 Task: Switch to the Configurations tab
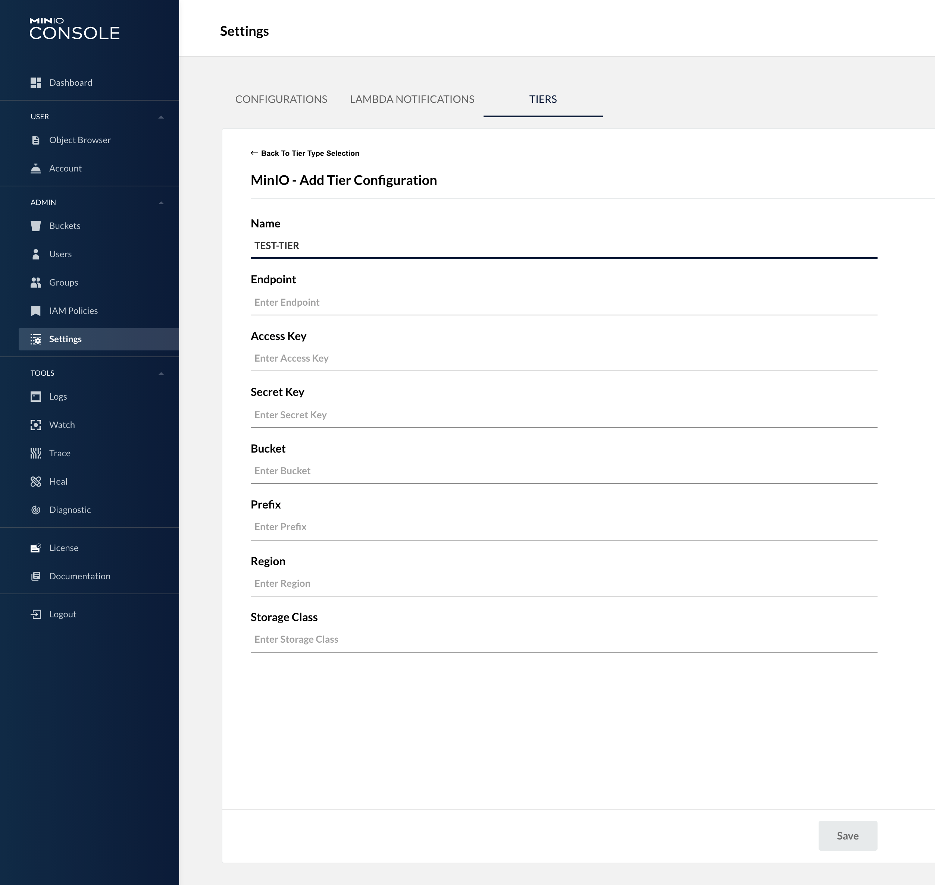pyautogui.click(x=281, y=99)
